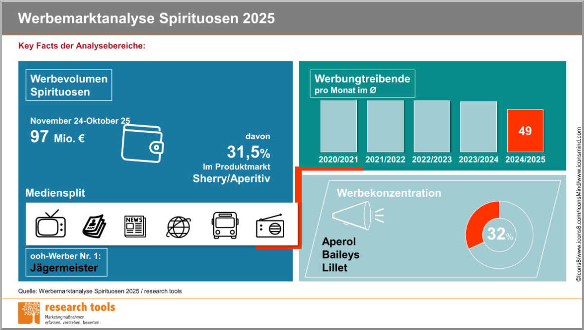Screen dimensions: 584x330
Task: Click the research tools tree logo
Action: [29, 312]
